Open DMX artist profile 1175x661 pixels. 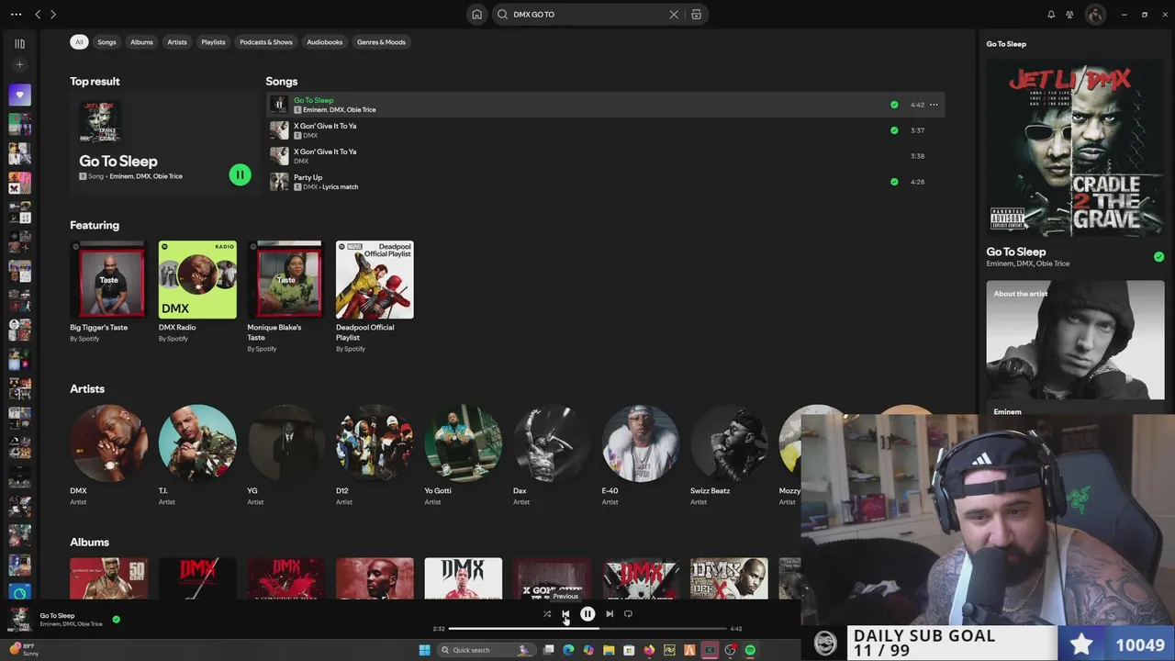108,443
